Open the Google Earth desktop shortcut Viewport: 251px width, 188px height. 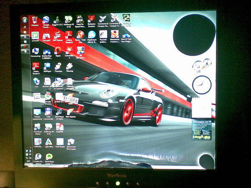(x=46, y=20)
